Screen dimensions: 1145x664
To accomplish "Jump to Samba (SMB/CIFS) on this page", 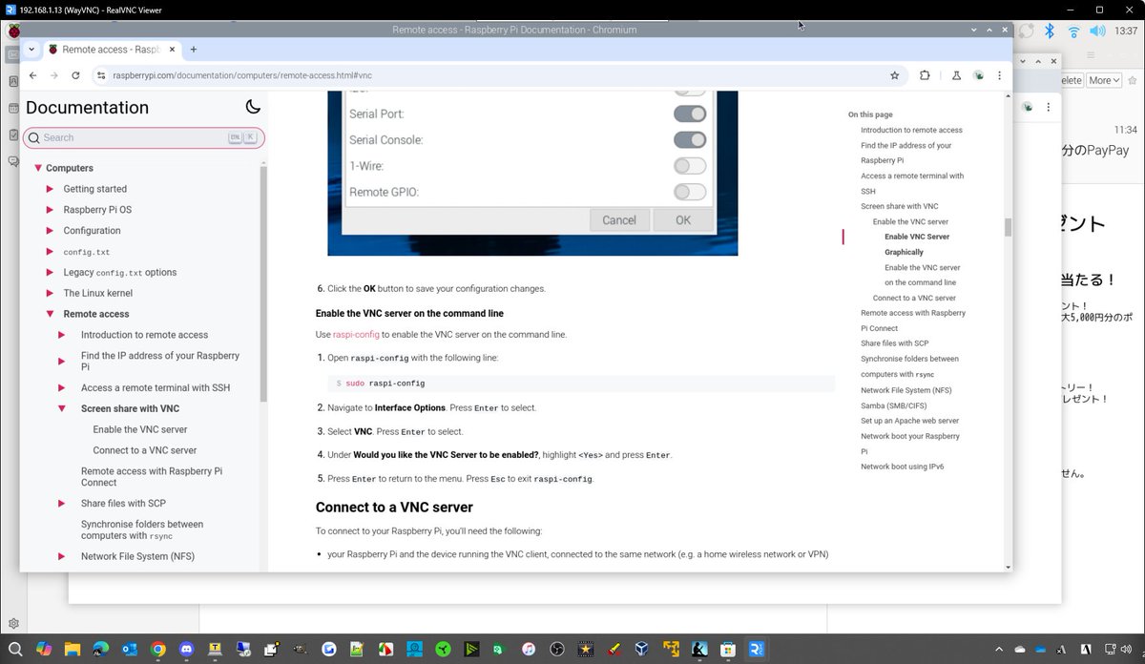I will [893, 405].
